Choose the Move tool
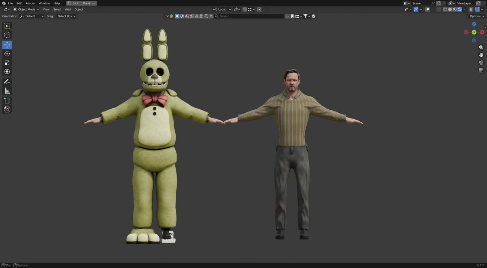Viewport: 487px width, 268px height. coord(7,45)
